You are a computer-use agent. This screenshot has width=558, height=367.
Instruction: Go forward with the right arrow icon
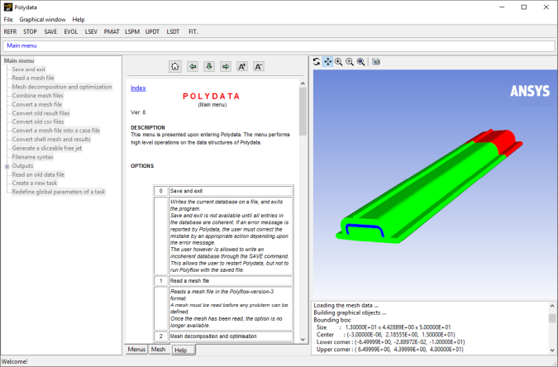coord(225,66)
